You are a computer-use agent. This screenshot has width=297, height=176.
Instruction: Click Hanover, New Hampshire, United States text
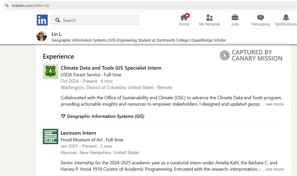click(x=100, y=153)
